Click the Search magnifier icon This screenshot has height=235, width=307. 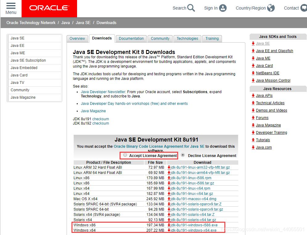pyautogui.click(x=191, y=8)
